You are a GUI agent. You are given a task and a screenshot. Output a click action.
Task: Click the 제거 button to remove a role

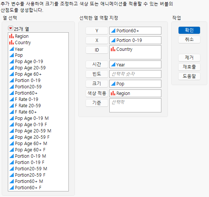pyautogui.click(x=189, y=58)
